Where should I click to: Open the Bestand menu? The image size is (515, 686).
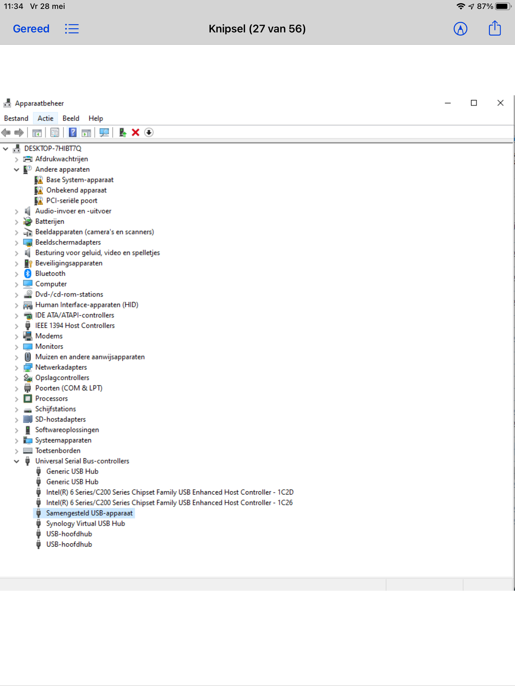point(16,118)
